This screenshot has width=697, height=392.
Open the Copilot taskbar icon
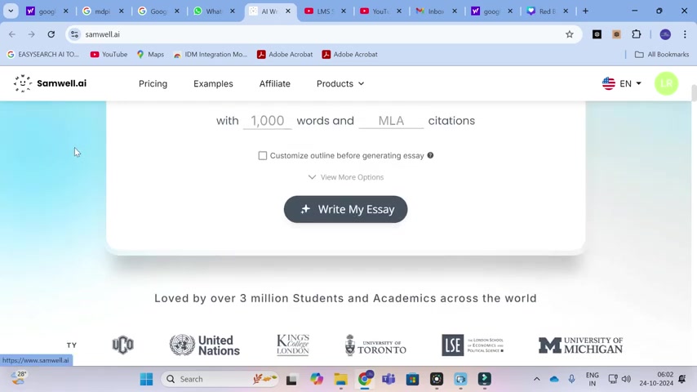coord(317,379)
